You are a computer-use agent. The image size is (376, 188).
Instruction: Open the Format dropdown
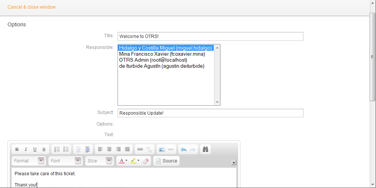29,161
